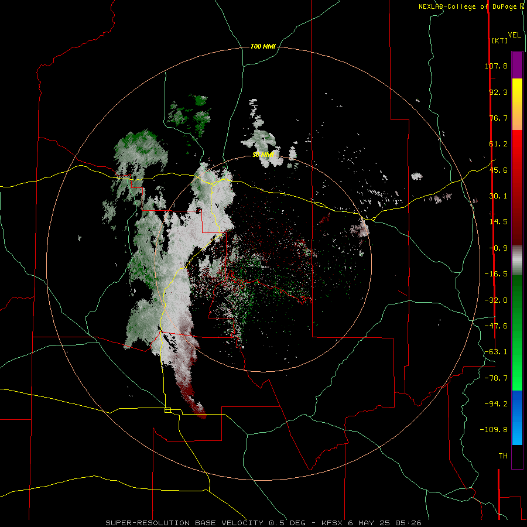Viewport: 527px width, 527px height.
Task: Click the blue segment of the color bar
Action: 517,418
